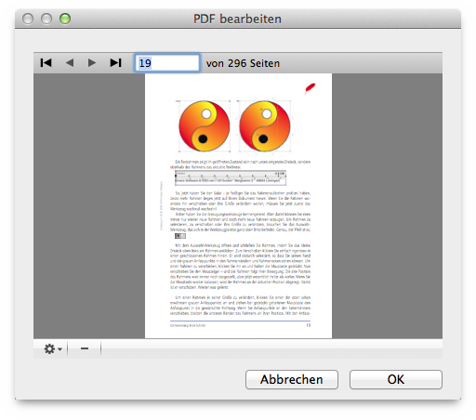This screenshot has width=476, height=420.
Task: Advance to the next page arrow
Action: pos(92,63)
